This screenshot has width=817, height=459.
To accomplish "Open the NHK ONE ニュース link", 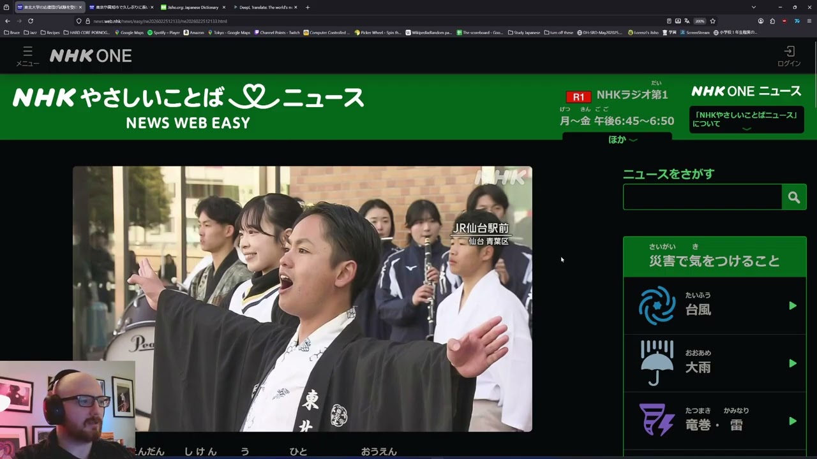I will click(746, 91).
